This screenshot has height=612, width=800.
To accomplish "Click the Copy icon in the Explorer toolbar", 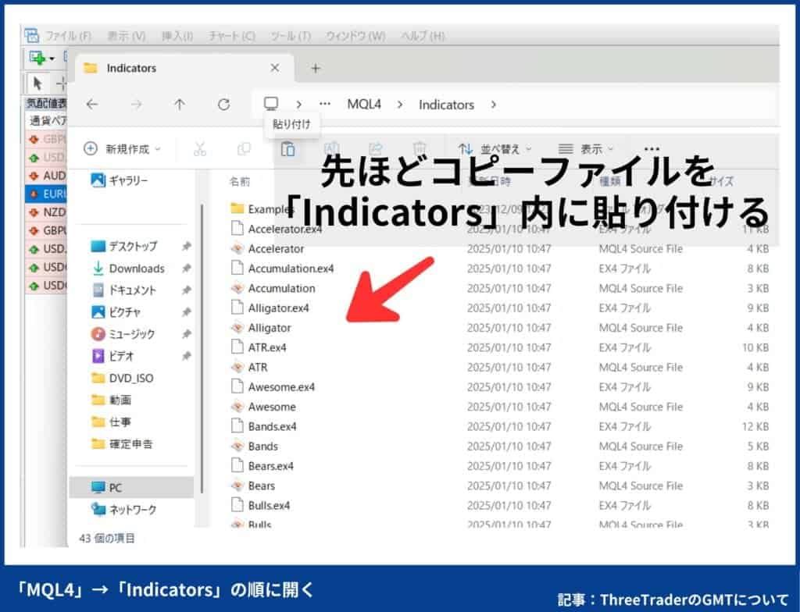I will tap(245, 148).
